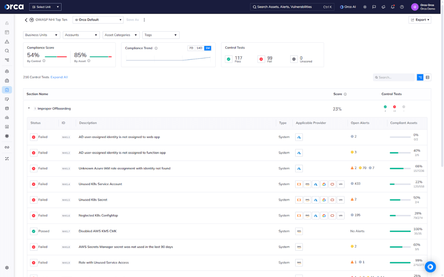This screenshot has height=277, width=444.
Task: Filter by unscored control tests
Action: pyautogui.click(x=301, y=59)
